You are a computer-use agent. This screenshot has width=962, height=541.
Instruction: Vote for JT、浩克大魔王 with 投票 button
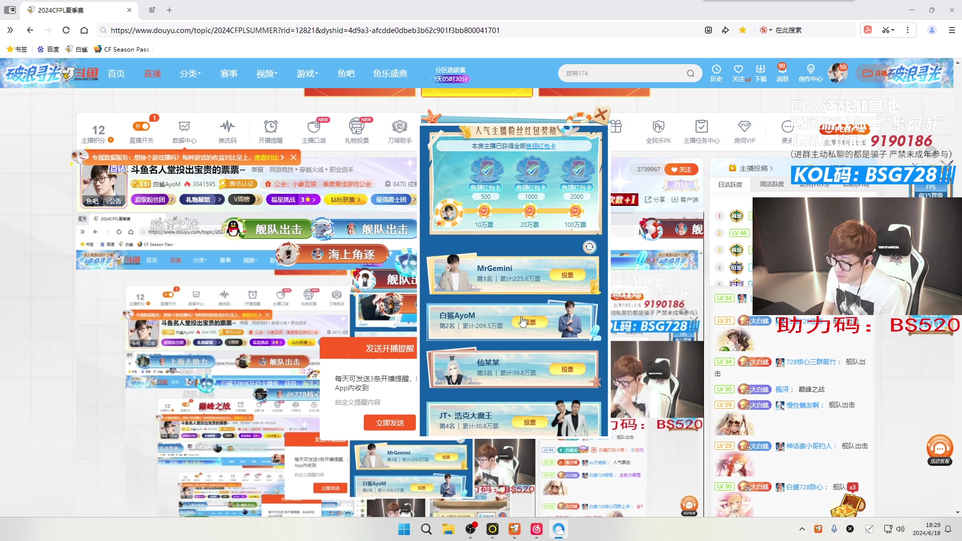(x=530, y=422)
